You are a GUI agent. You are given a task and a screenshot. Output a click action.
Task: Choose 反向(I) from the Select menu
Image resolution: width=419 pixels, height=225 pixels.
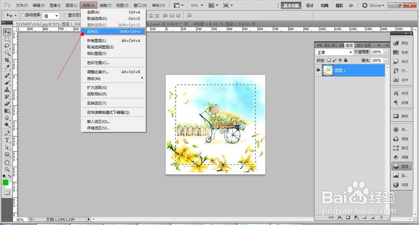(x=113, y=31)
